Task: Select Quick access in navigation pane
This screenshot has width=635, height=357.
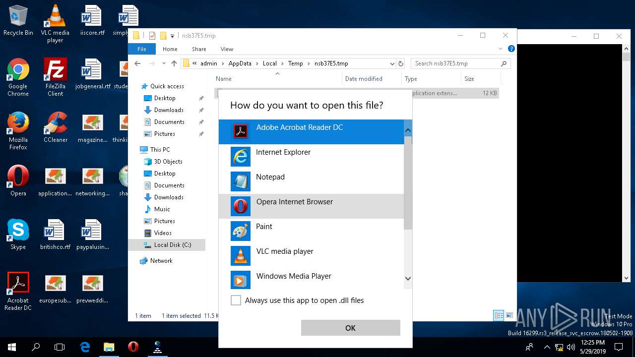Action: click(167, 86)
